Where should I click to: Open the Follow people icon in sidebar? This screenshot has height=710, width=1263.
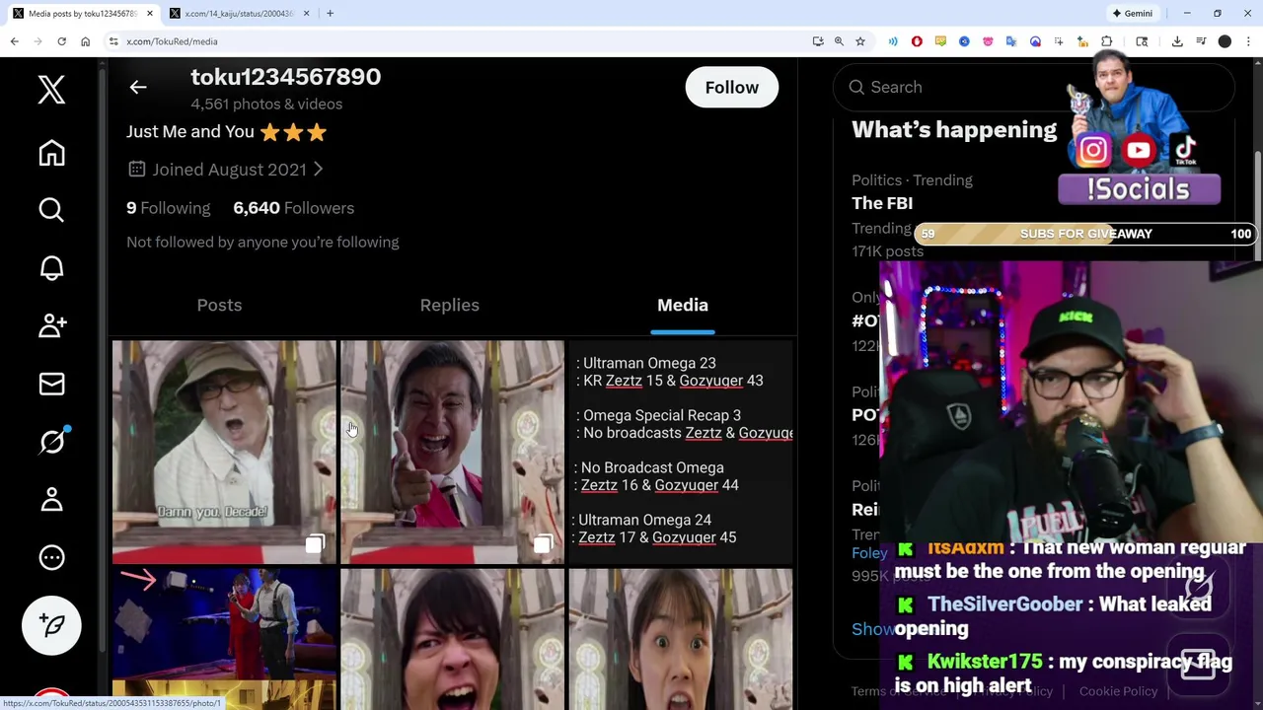coord(51,325)
